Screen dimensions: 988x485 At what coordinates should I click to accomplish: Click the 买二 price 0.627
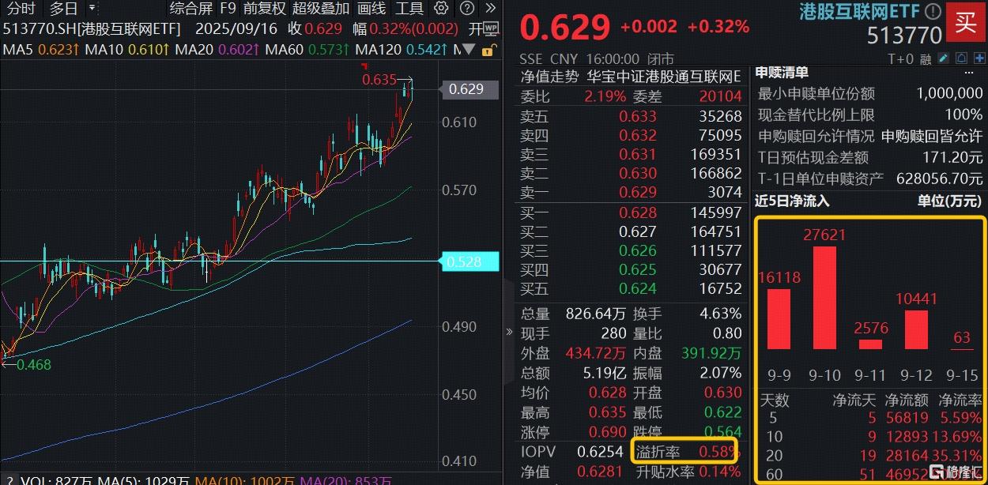coord(638,231)
